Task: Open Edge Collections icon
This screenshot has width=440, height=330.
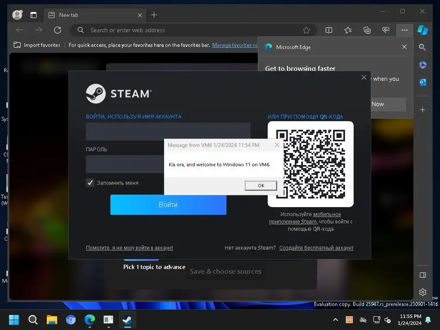Action: point(367,30)
